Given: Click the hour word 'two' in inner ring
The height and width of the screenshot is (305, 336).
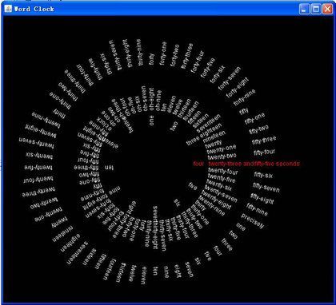Looking at the screenshot, I should 174,126.
